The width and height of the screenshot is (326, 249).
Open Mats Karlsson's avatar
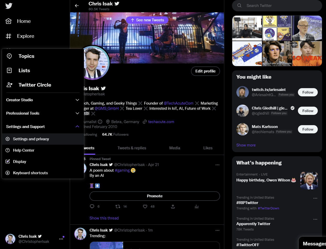pos(243,129)
